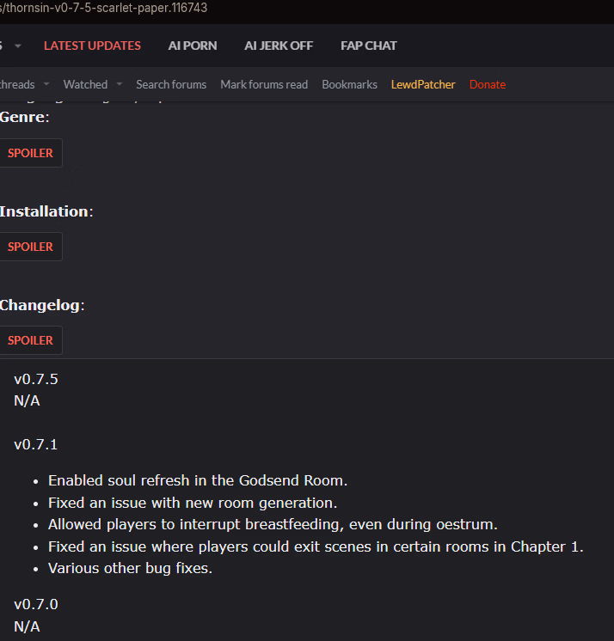Viewport: 614px width, 641px height.
Task: Click the partially visible threads link
Action: pyautogui.click(x=17, y=84)
